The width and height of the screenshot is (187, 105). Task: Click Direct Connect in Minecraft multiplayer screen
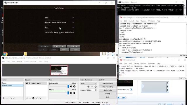(59, 46)
